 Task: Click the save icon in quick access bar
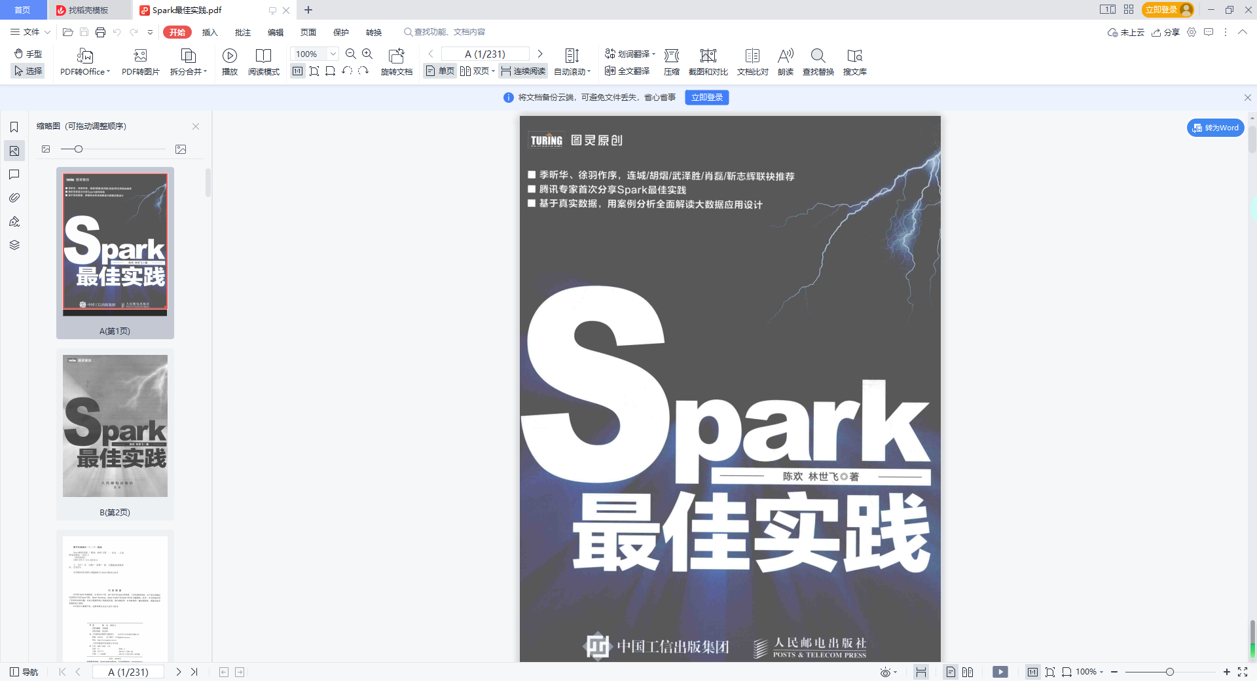tap(84, 32)
